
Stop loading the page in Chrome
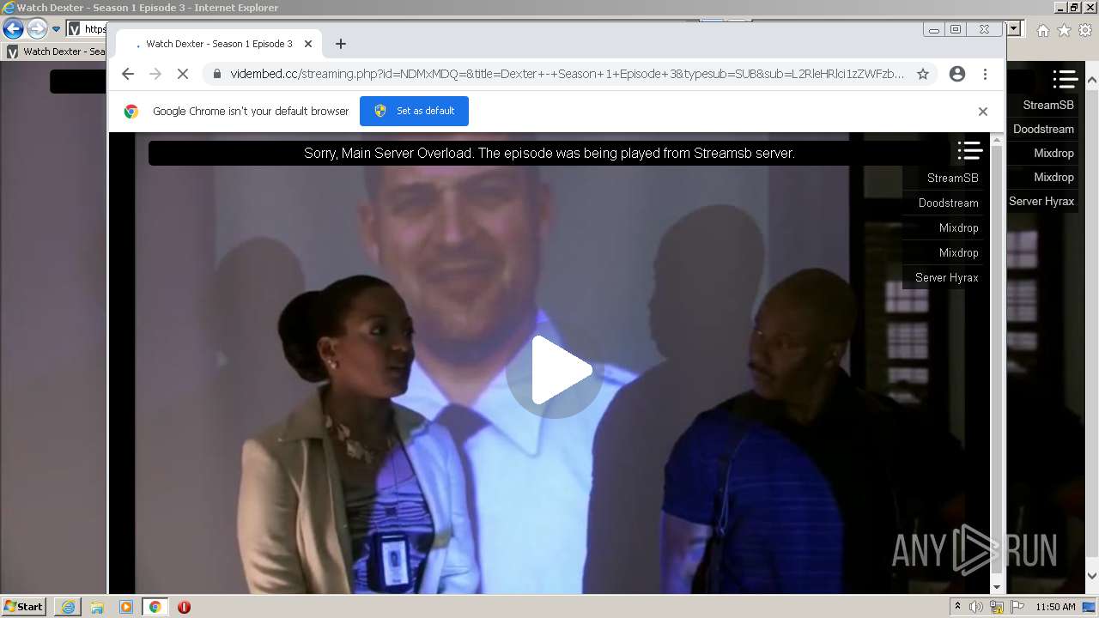pos(183,74)
